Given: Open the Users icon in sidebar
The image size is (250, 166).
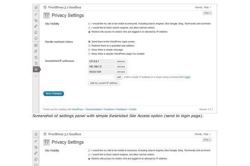Looking at the screenshot, I should 36,57.
